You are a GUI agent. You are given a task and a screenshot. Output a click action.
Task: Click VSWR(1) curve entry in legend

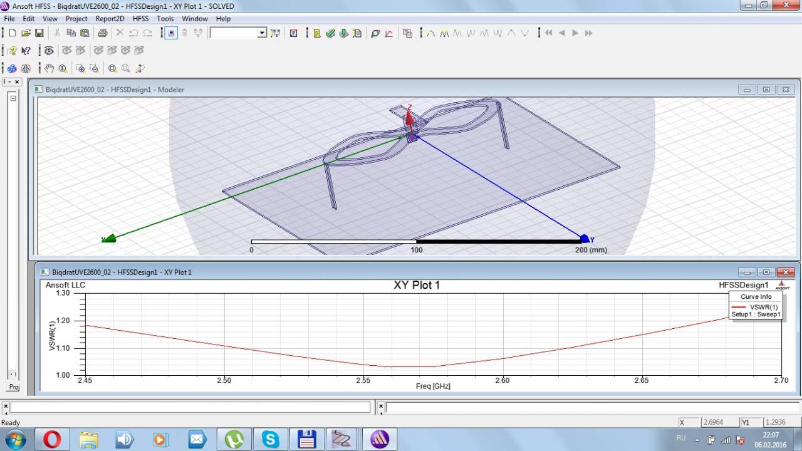click(764, 307)
